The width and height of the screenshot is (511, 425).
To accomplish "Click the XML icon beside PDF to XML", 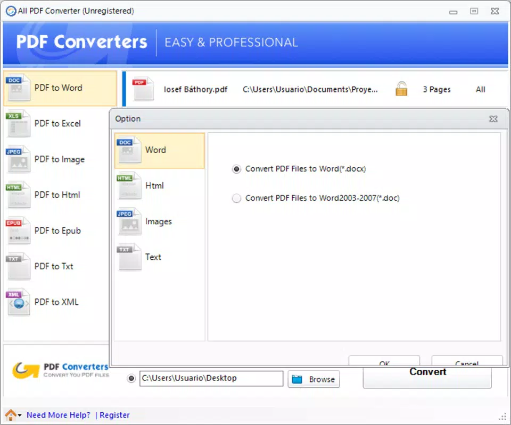I will 18,302.
